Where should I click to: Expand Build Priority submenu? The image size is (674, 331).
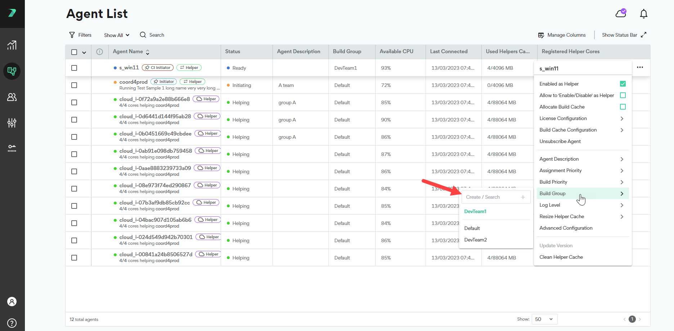click(583, 182)
